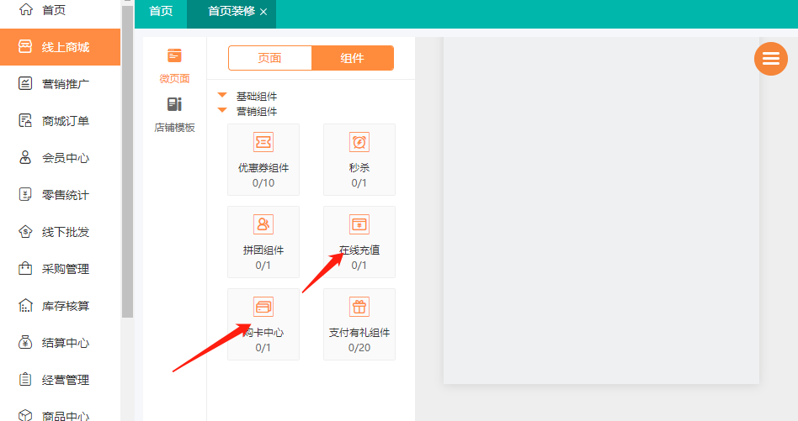Close the 首页装修 tab
The height and width of the screenshot is (421, 798).
[263, 12]
